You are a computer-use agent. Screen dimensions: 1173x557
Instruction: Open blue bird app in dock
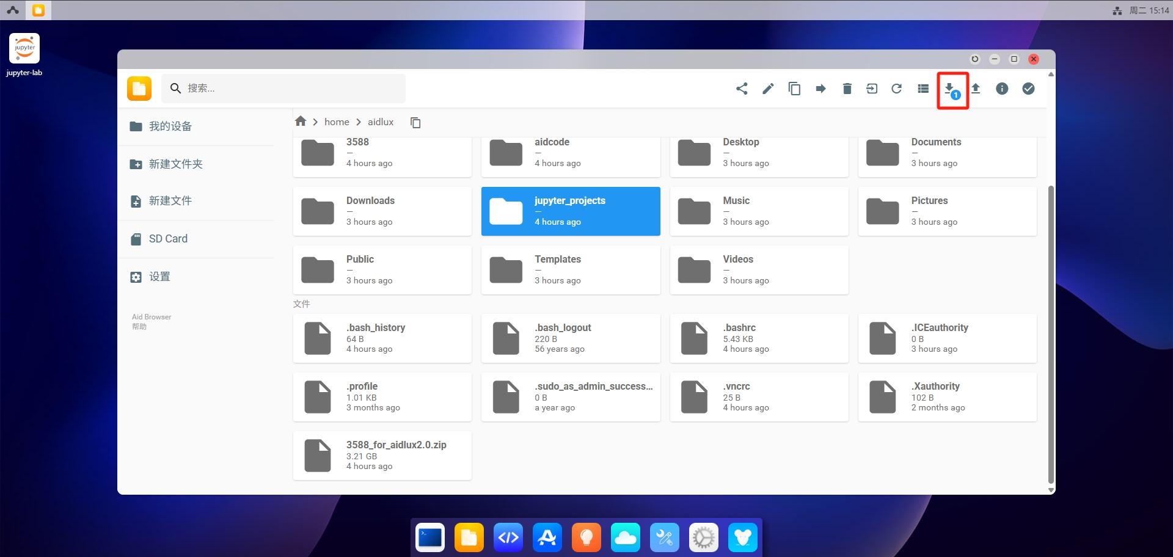pos(743,537)
